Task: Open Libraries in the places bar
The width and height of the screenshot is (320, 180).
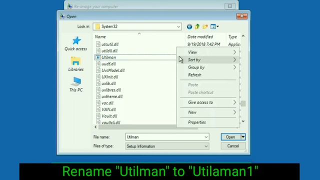Action: click(75, 64)
